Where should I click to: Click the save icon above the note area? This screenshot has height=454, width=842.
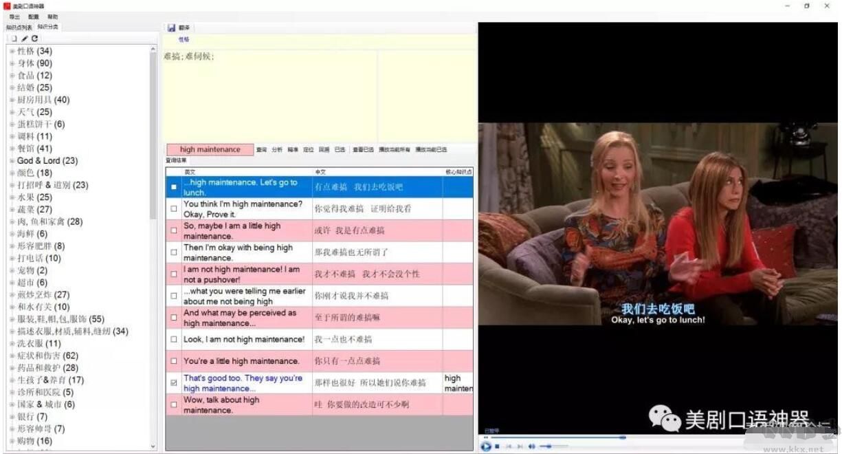coord(171,28)
